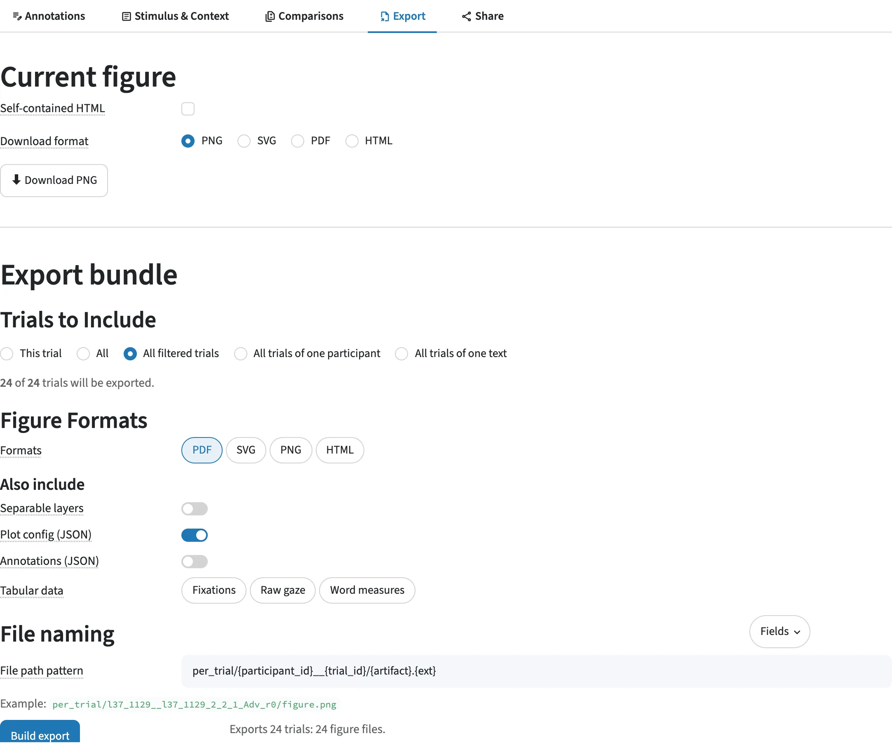The image size is (892, 743).
Task: Enable Separable layers switch
Action: [195, 509]
